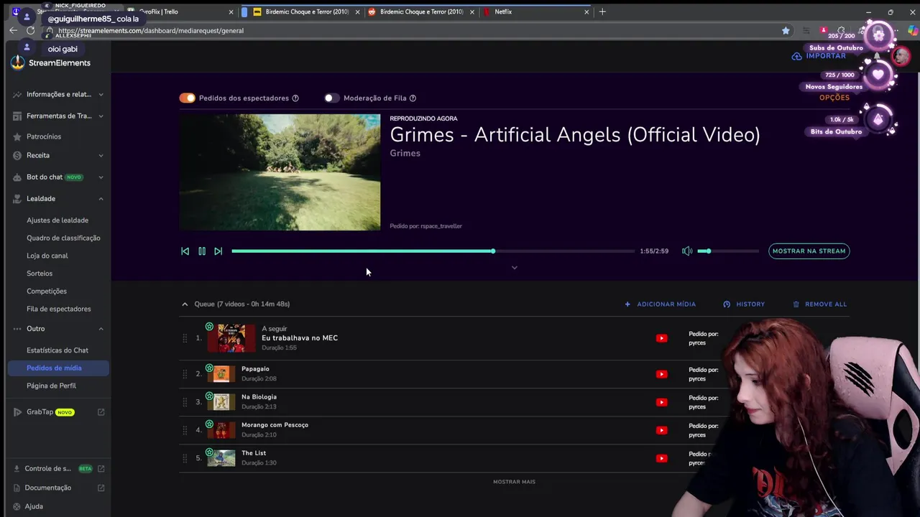
Task: Select Pedidos de mídia sidebar item
Action: pos(58,368)
